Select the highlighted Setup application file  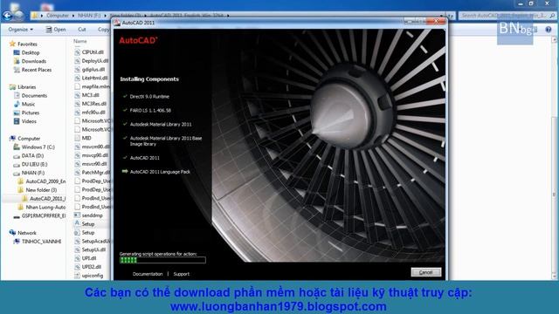click(88, 224)
